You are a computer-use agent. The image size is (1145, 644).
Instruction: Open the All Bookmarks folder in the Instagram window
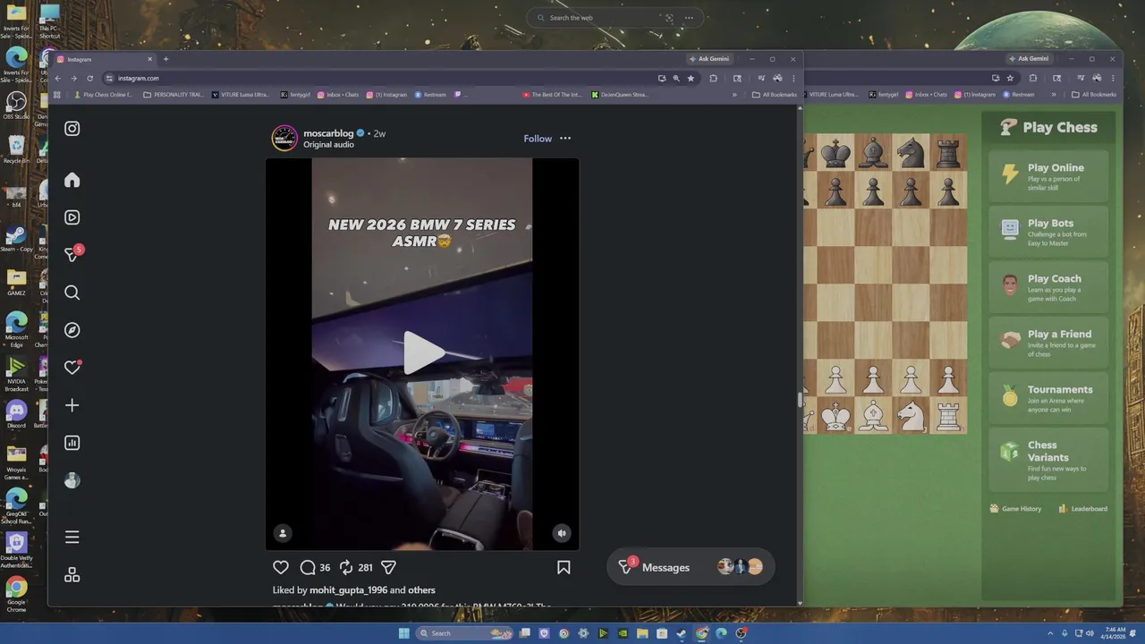point(773,94)
